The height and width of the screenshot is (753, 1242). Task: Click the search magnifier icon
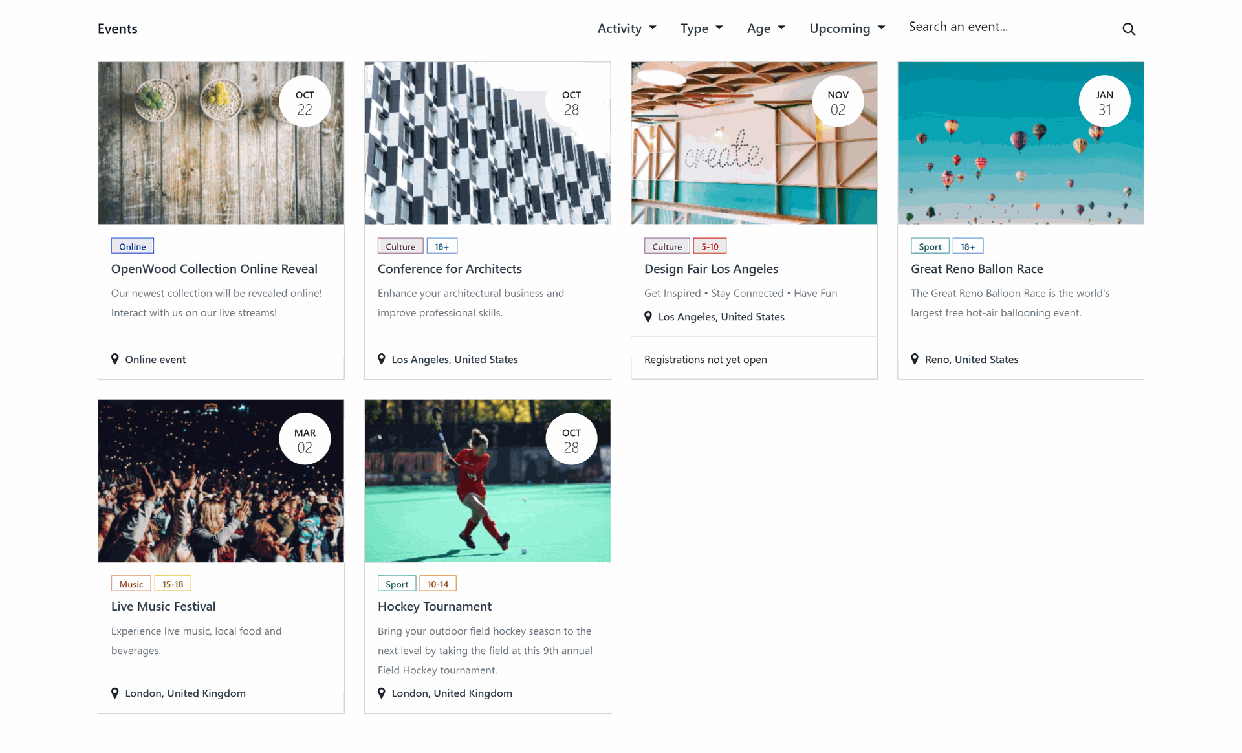(1128, 28)
